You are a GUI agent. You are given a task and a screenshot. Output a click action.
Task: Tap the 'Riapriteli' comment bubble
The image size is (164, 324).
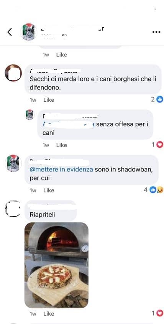pyautogui.click(x=51, y=211)
